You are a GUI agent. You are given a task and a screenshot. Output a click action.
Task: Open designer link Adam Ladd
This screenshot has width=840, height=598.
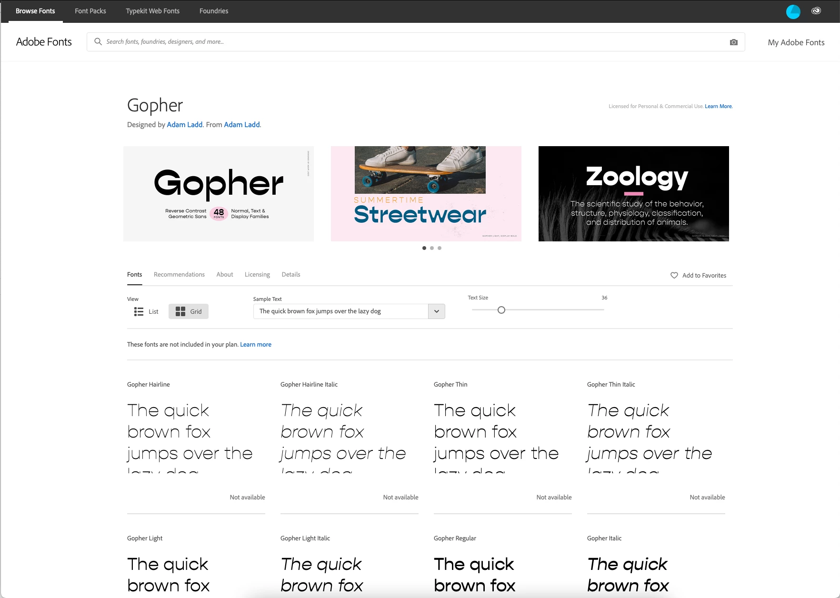click(x=185, y=125)
